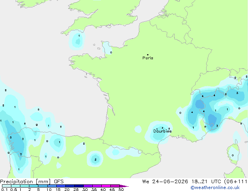The height and width of the screenshot is (191, 248).
Task: Open the weatheronline.co.uk copyright link
Action: point(215,187)
